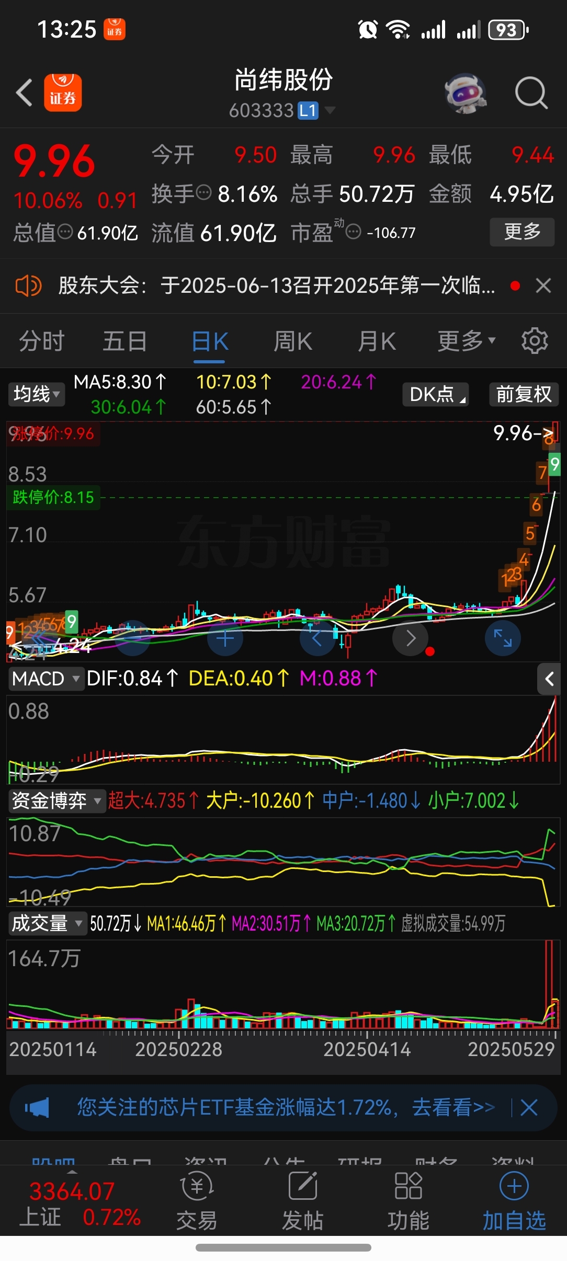Viewport: 567px width, 1261px height.
Task: Tap the Wi-Fi status icon
Action: (398, 30)
